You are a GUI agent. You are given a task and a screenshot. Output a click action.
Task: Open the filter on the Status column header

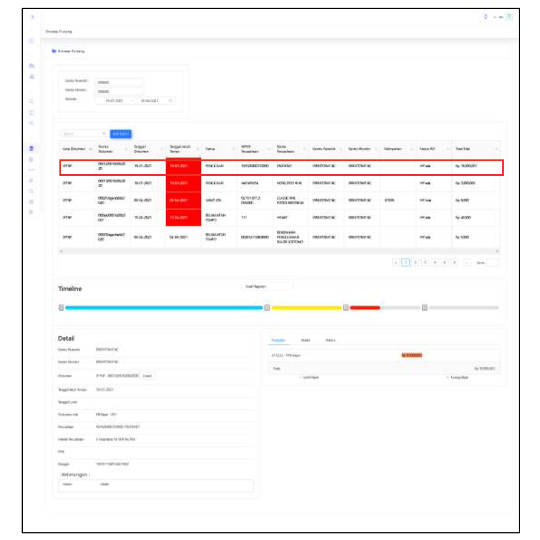click(x=233, y=149)
